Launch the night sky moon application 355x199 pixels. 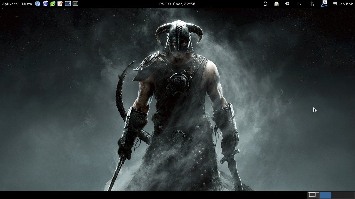point(68,4)
